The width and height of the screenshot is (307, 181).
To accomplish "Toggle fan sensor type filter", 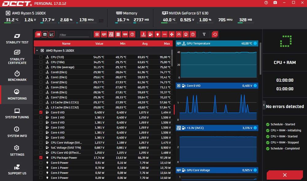I will coord(172,34).
